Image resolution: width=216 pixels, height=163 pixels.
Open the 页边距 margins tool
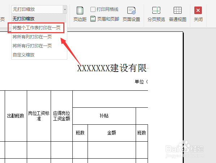coord(80,14)
